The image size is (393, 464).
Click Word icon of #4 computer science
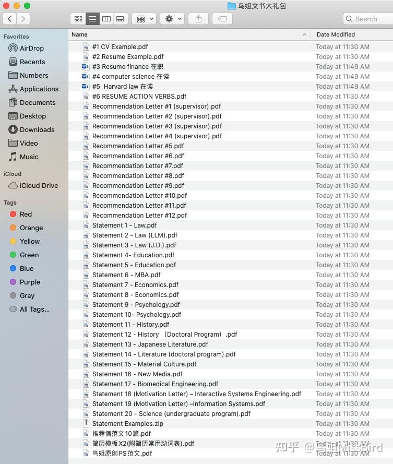(85, 77)
